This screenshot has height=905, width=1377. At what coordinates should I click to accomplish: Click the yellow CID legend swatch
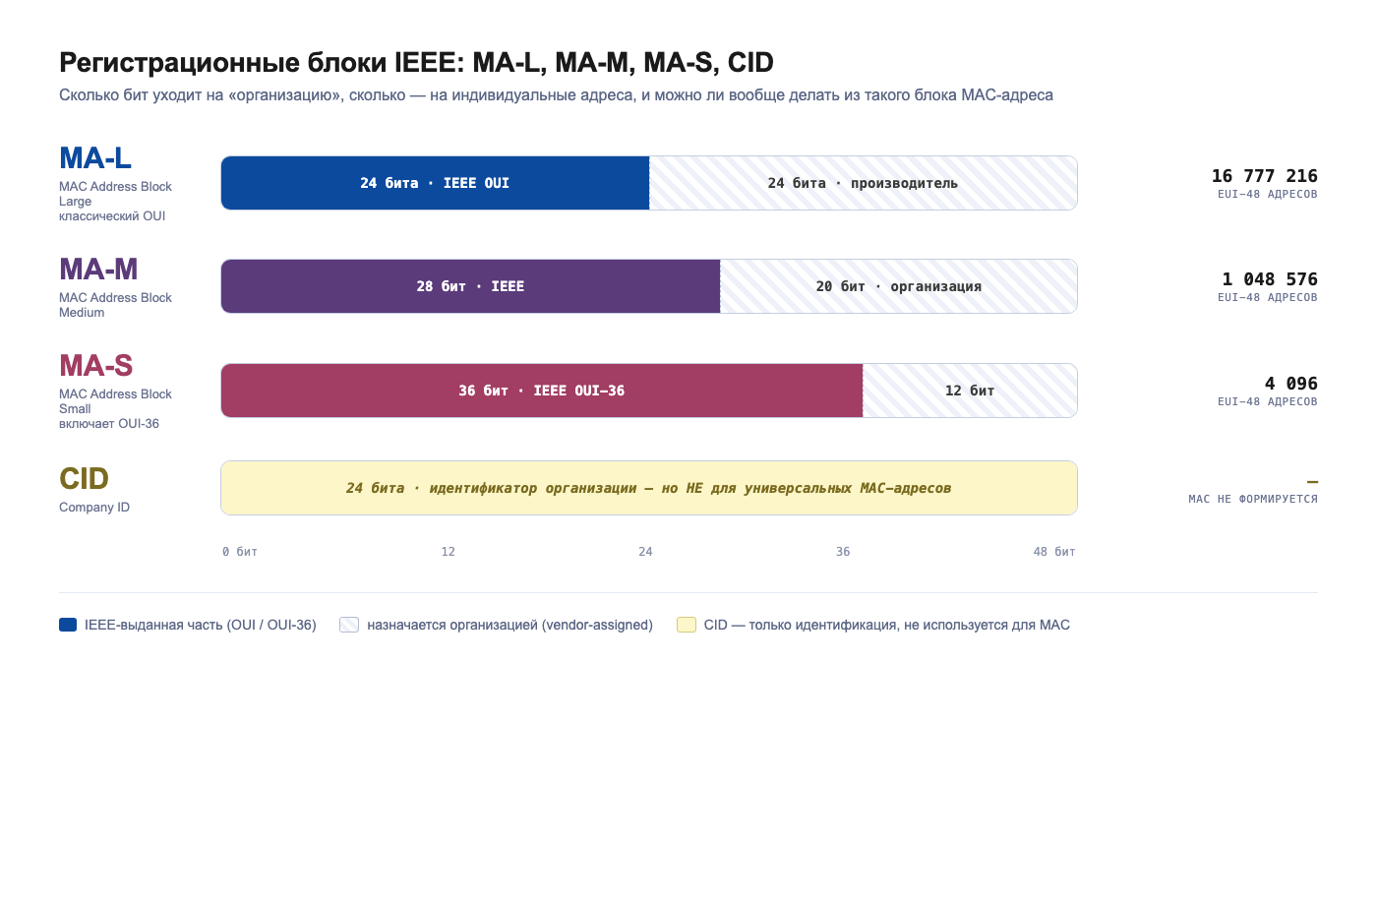[x=687, y=625]
